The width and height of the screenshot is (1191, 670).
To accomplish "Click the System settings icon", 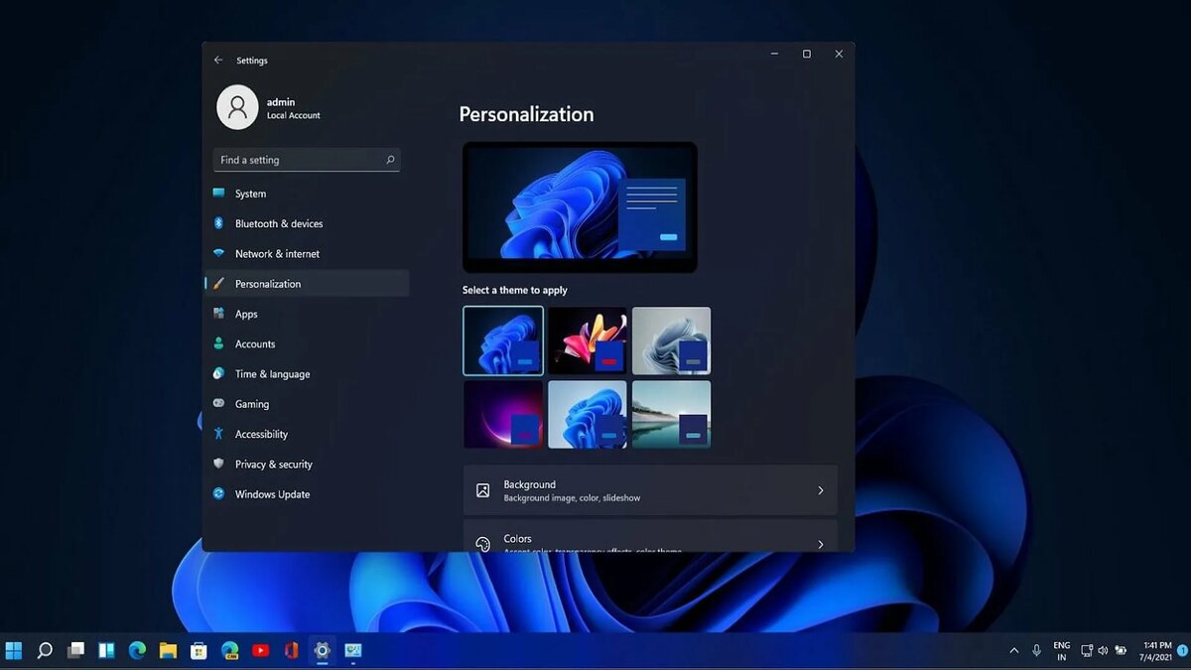I will [x=219, y=194].
